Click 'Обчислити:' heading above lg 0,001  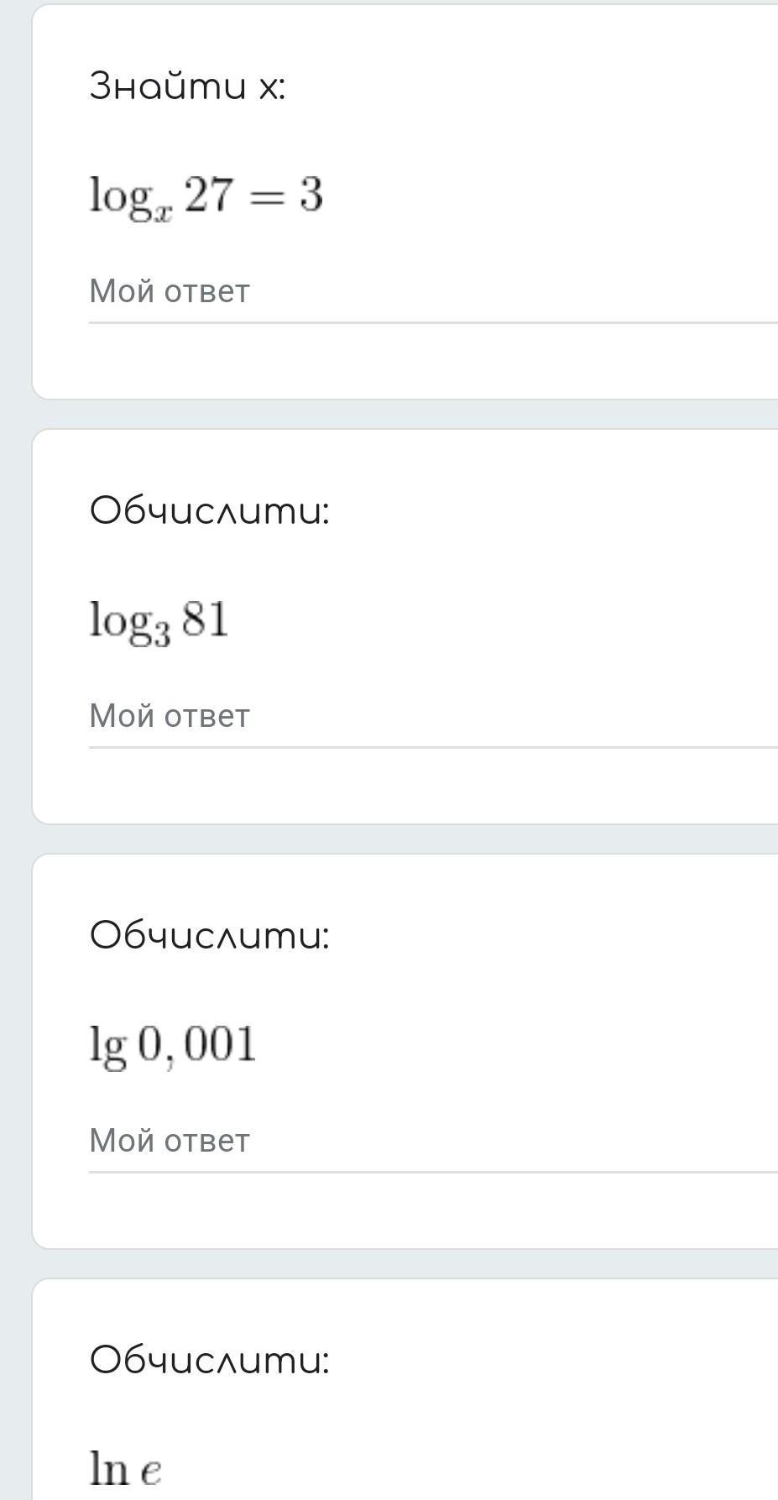209,934
